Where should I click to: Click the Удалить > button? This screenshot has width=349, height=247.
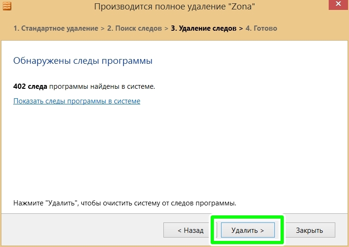tap(248, 230)
